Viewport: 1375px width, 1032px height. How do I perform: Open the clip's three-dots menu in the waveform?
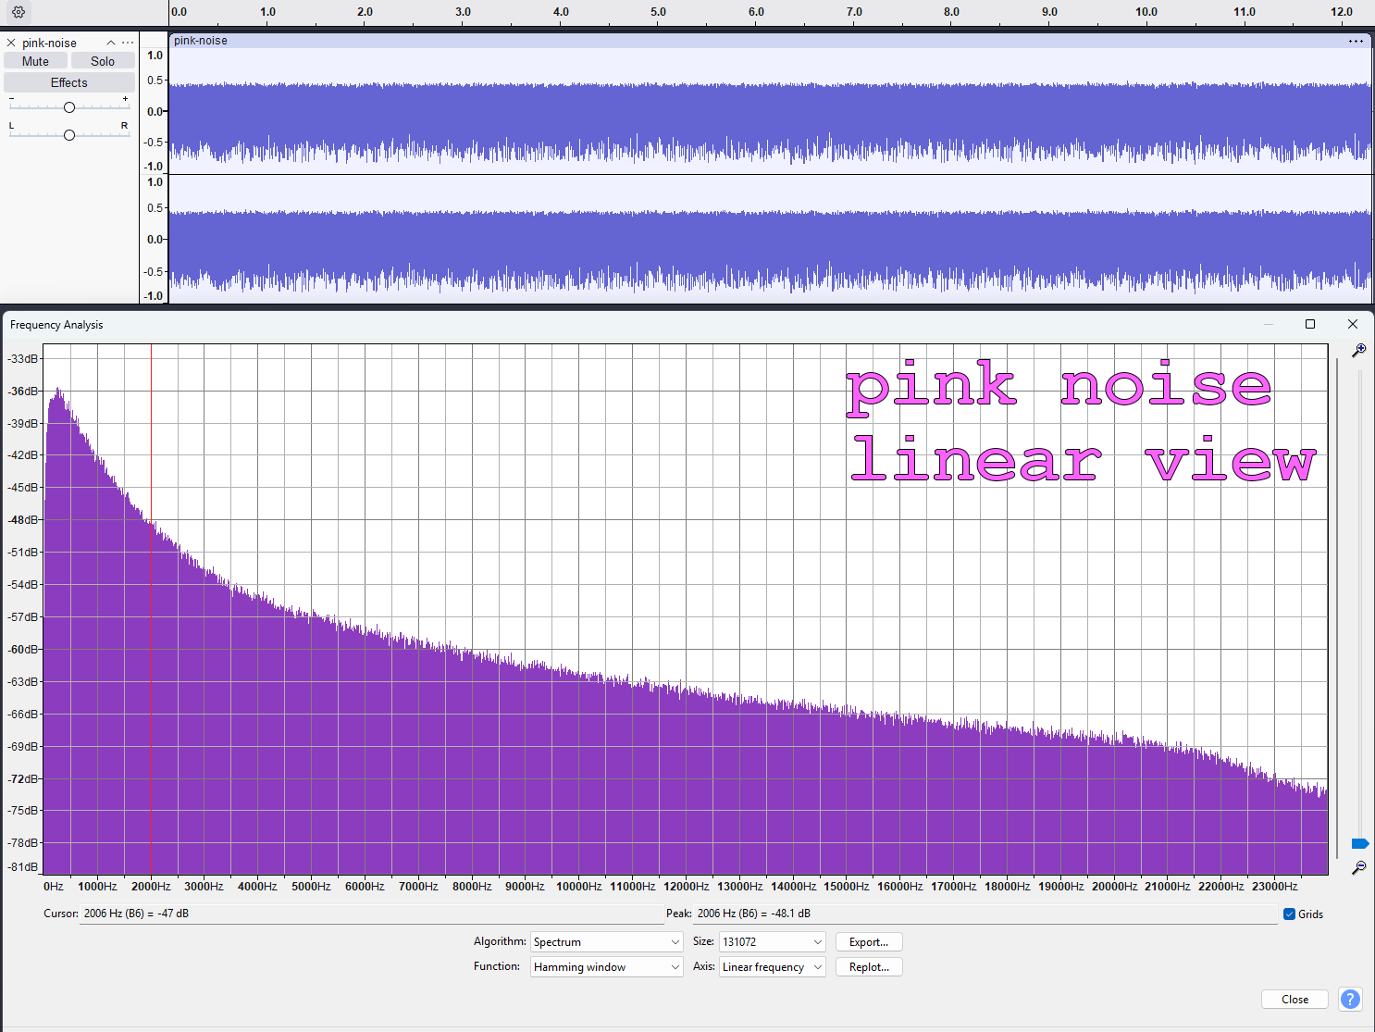(1356, 41)
